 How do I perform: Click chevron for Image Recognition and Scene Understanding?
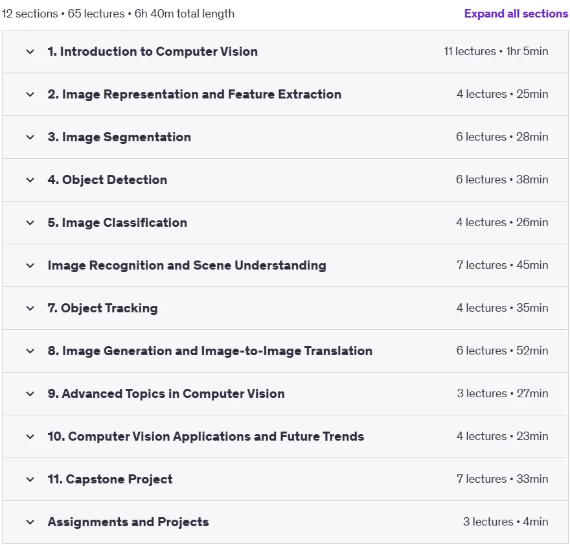coord(30,266)
